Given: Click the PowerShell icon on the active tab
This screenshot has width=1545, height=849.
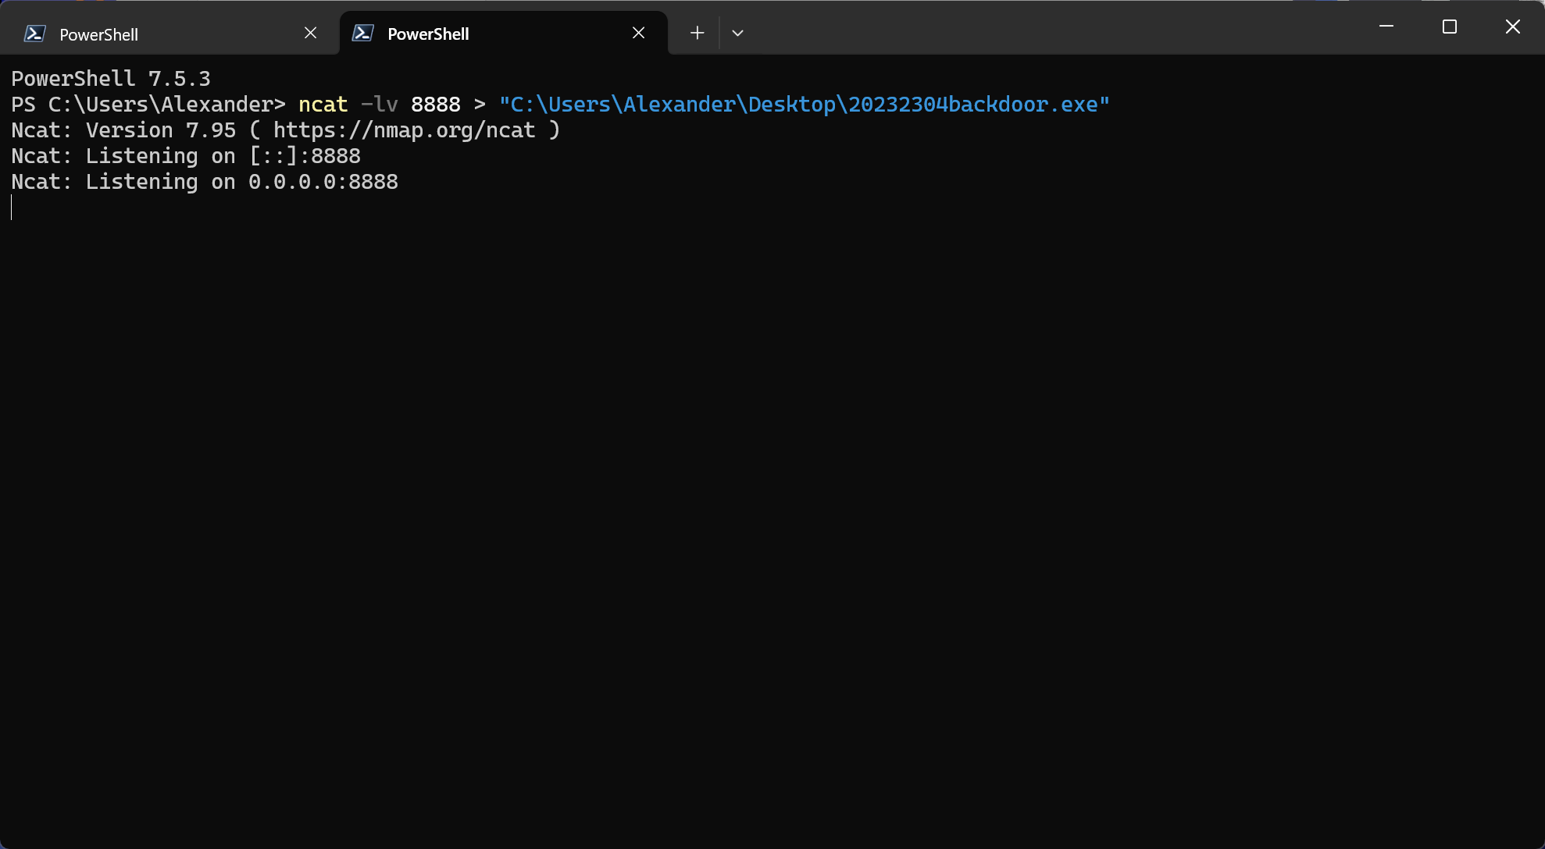Looking at the screenshot, I should click(362, 33).
